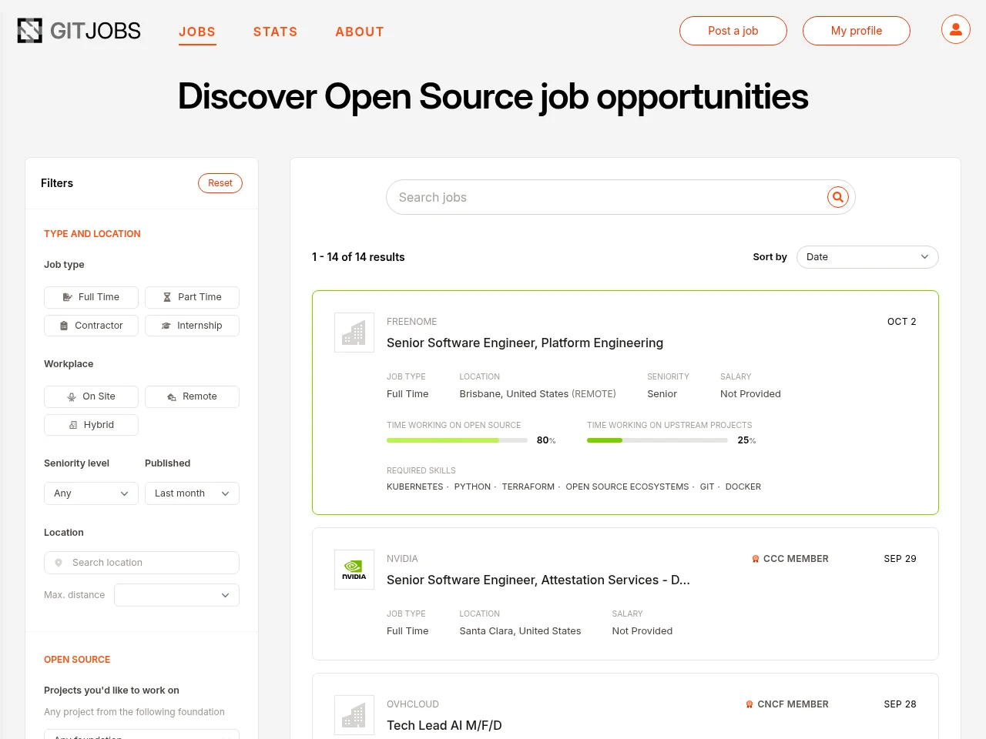986x739 pixels.
Task: Toggle the Part Time job type filter
Action: (192, 297)
